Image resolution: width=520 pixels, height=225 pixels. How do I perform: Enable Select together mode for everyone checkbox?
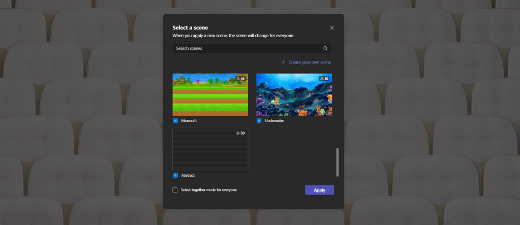pos(175,190)
